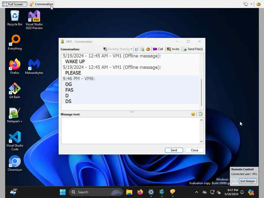
Task: Click the 9:46 PM - VM6 message header
Action: point(79,79)
